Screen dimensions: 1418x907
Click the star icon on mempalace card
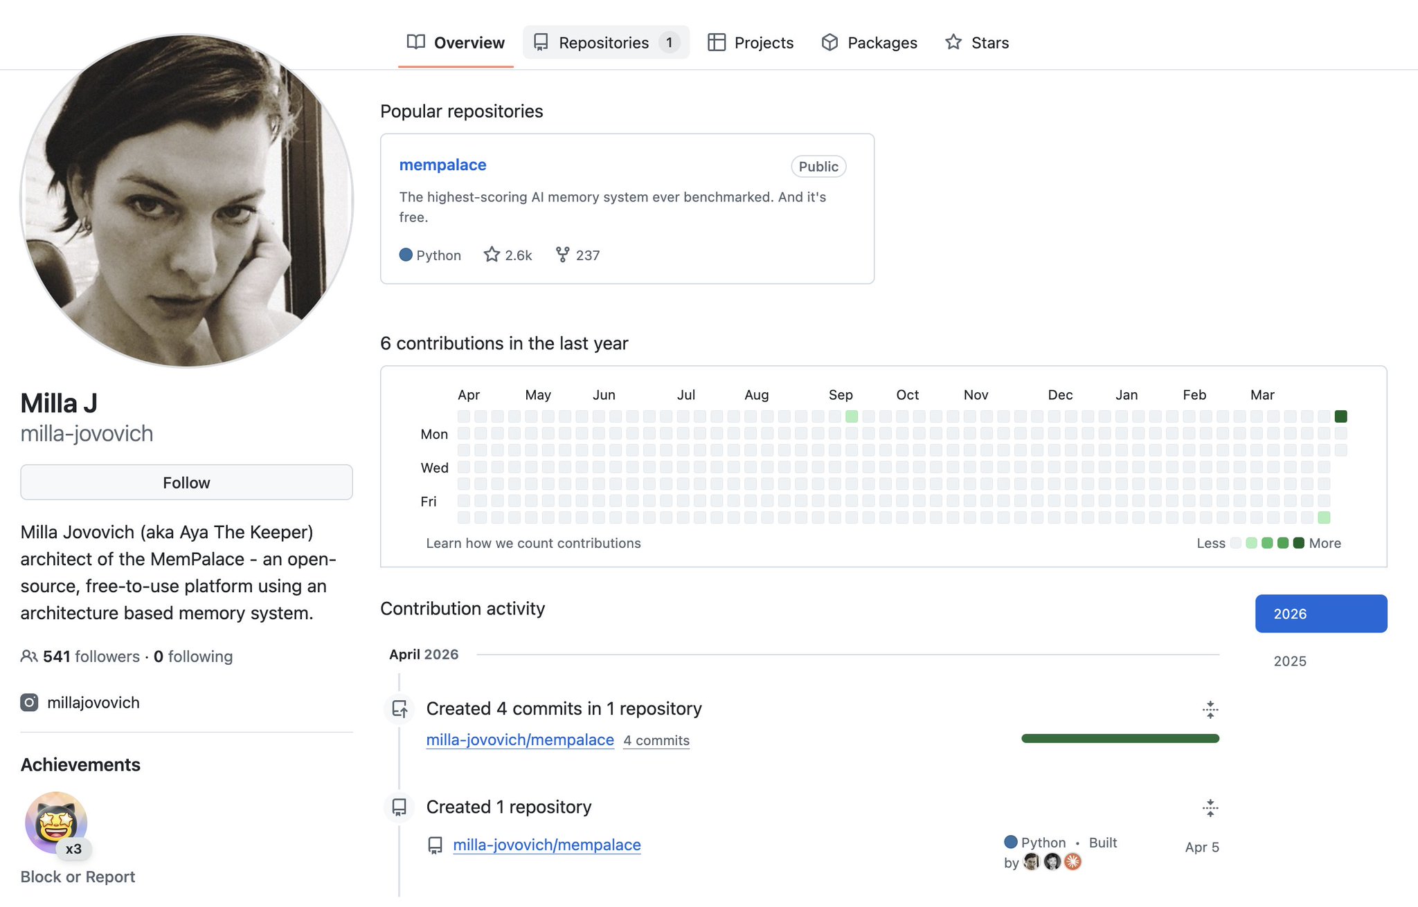click(x=492, y=255)
